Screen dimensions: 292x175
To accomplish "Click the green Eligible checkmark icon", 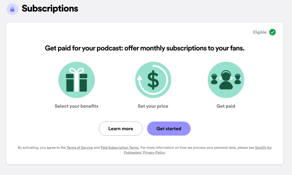I will [x=272, y=32].
